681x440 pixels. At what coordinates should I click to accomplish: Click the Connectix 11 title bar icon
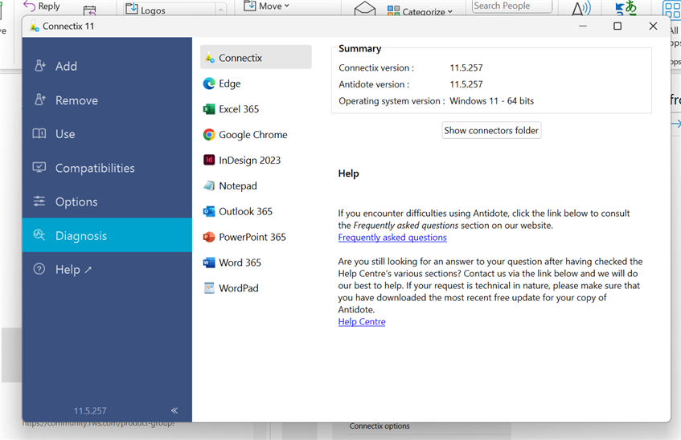click(x=35, y=26)
